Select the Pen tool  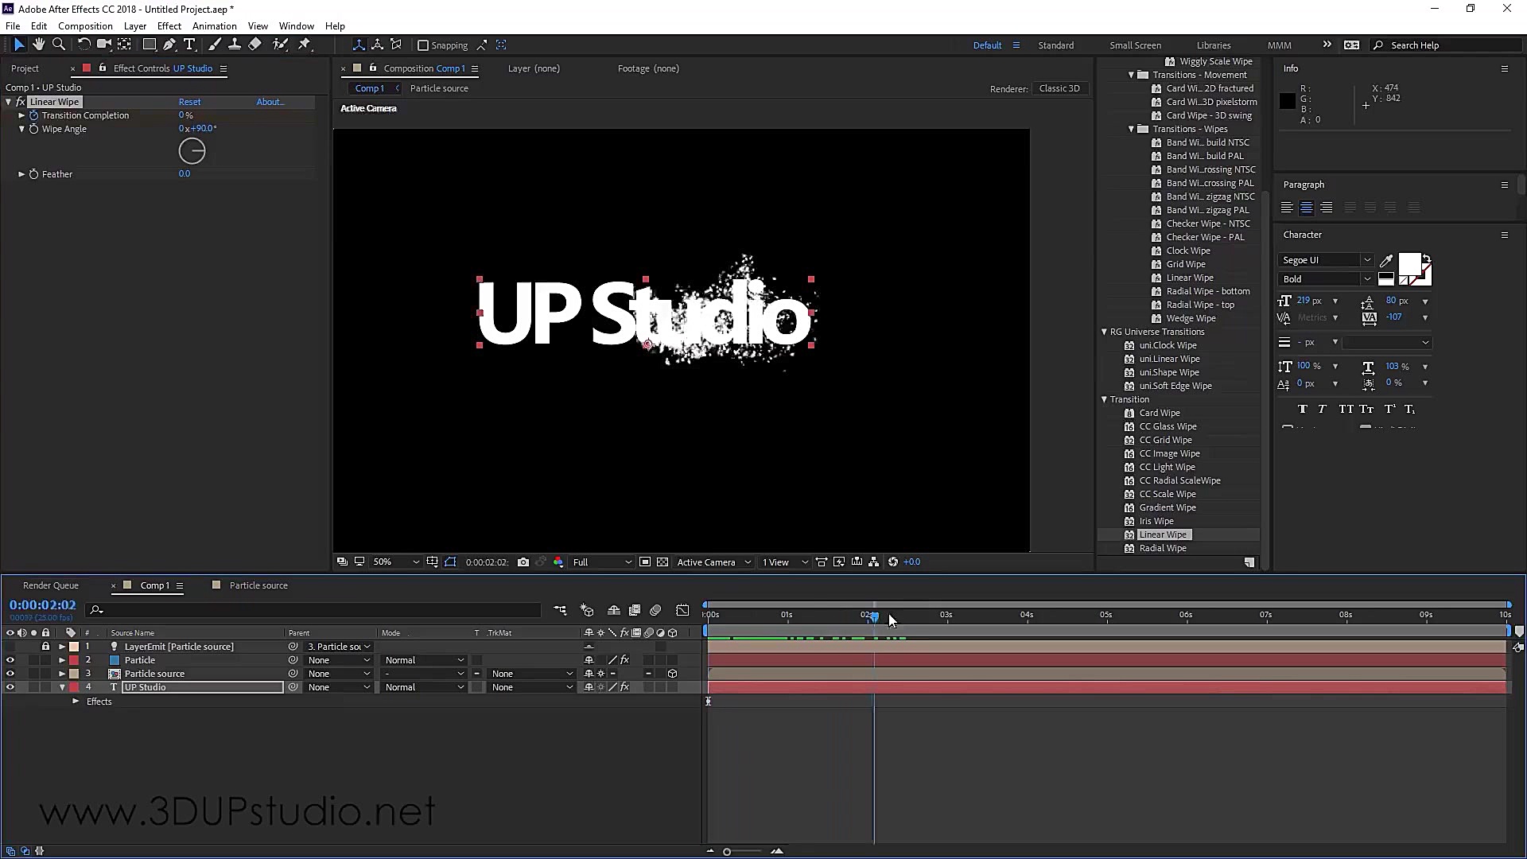pyautogui.click(x=169, y=45)
